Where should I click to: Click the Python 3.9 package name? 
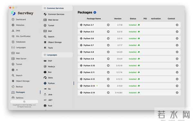89,59
